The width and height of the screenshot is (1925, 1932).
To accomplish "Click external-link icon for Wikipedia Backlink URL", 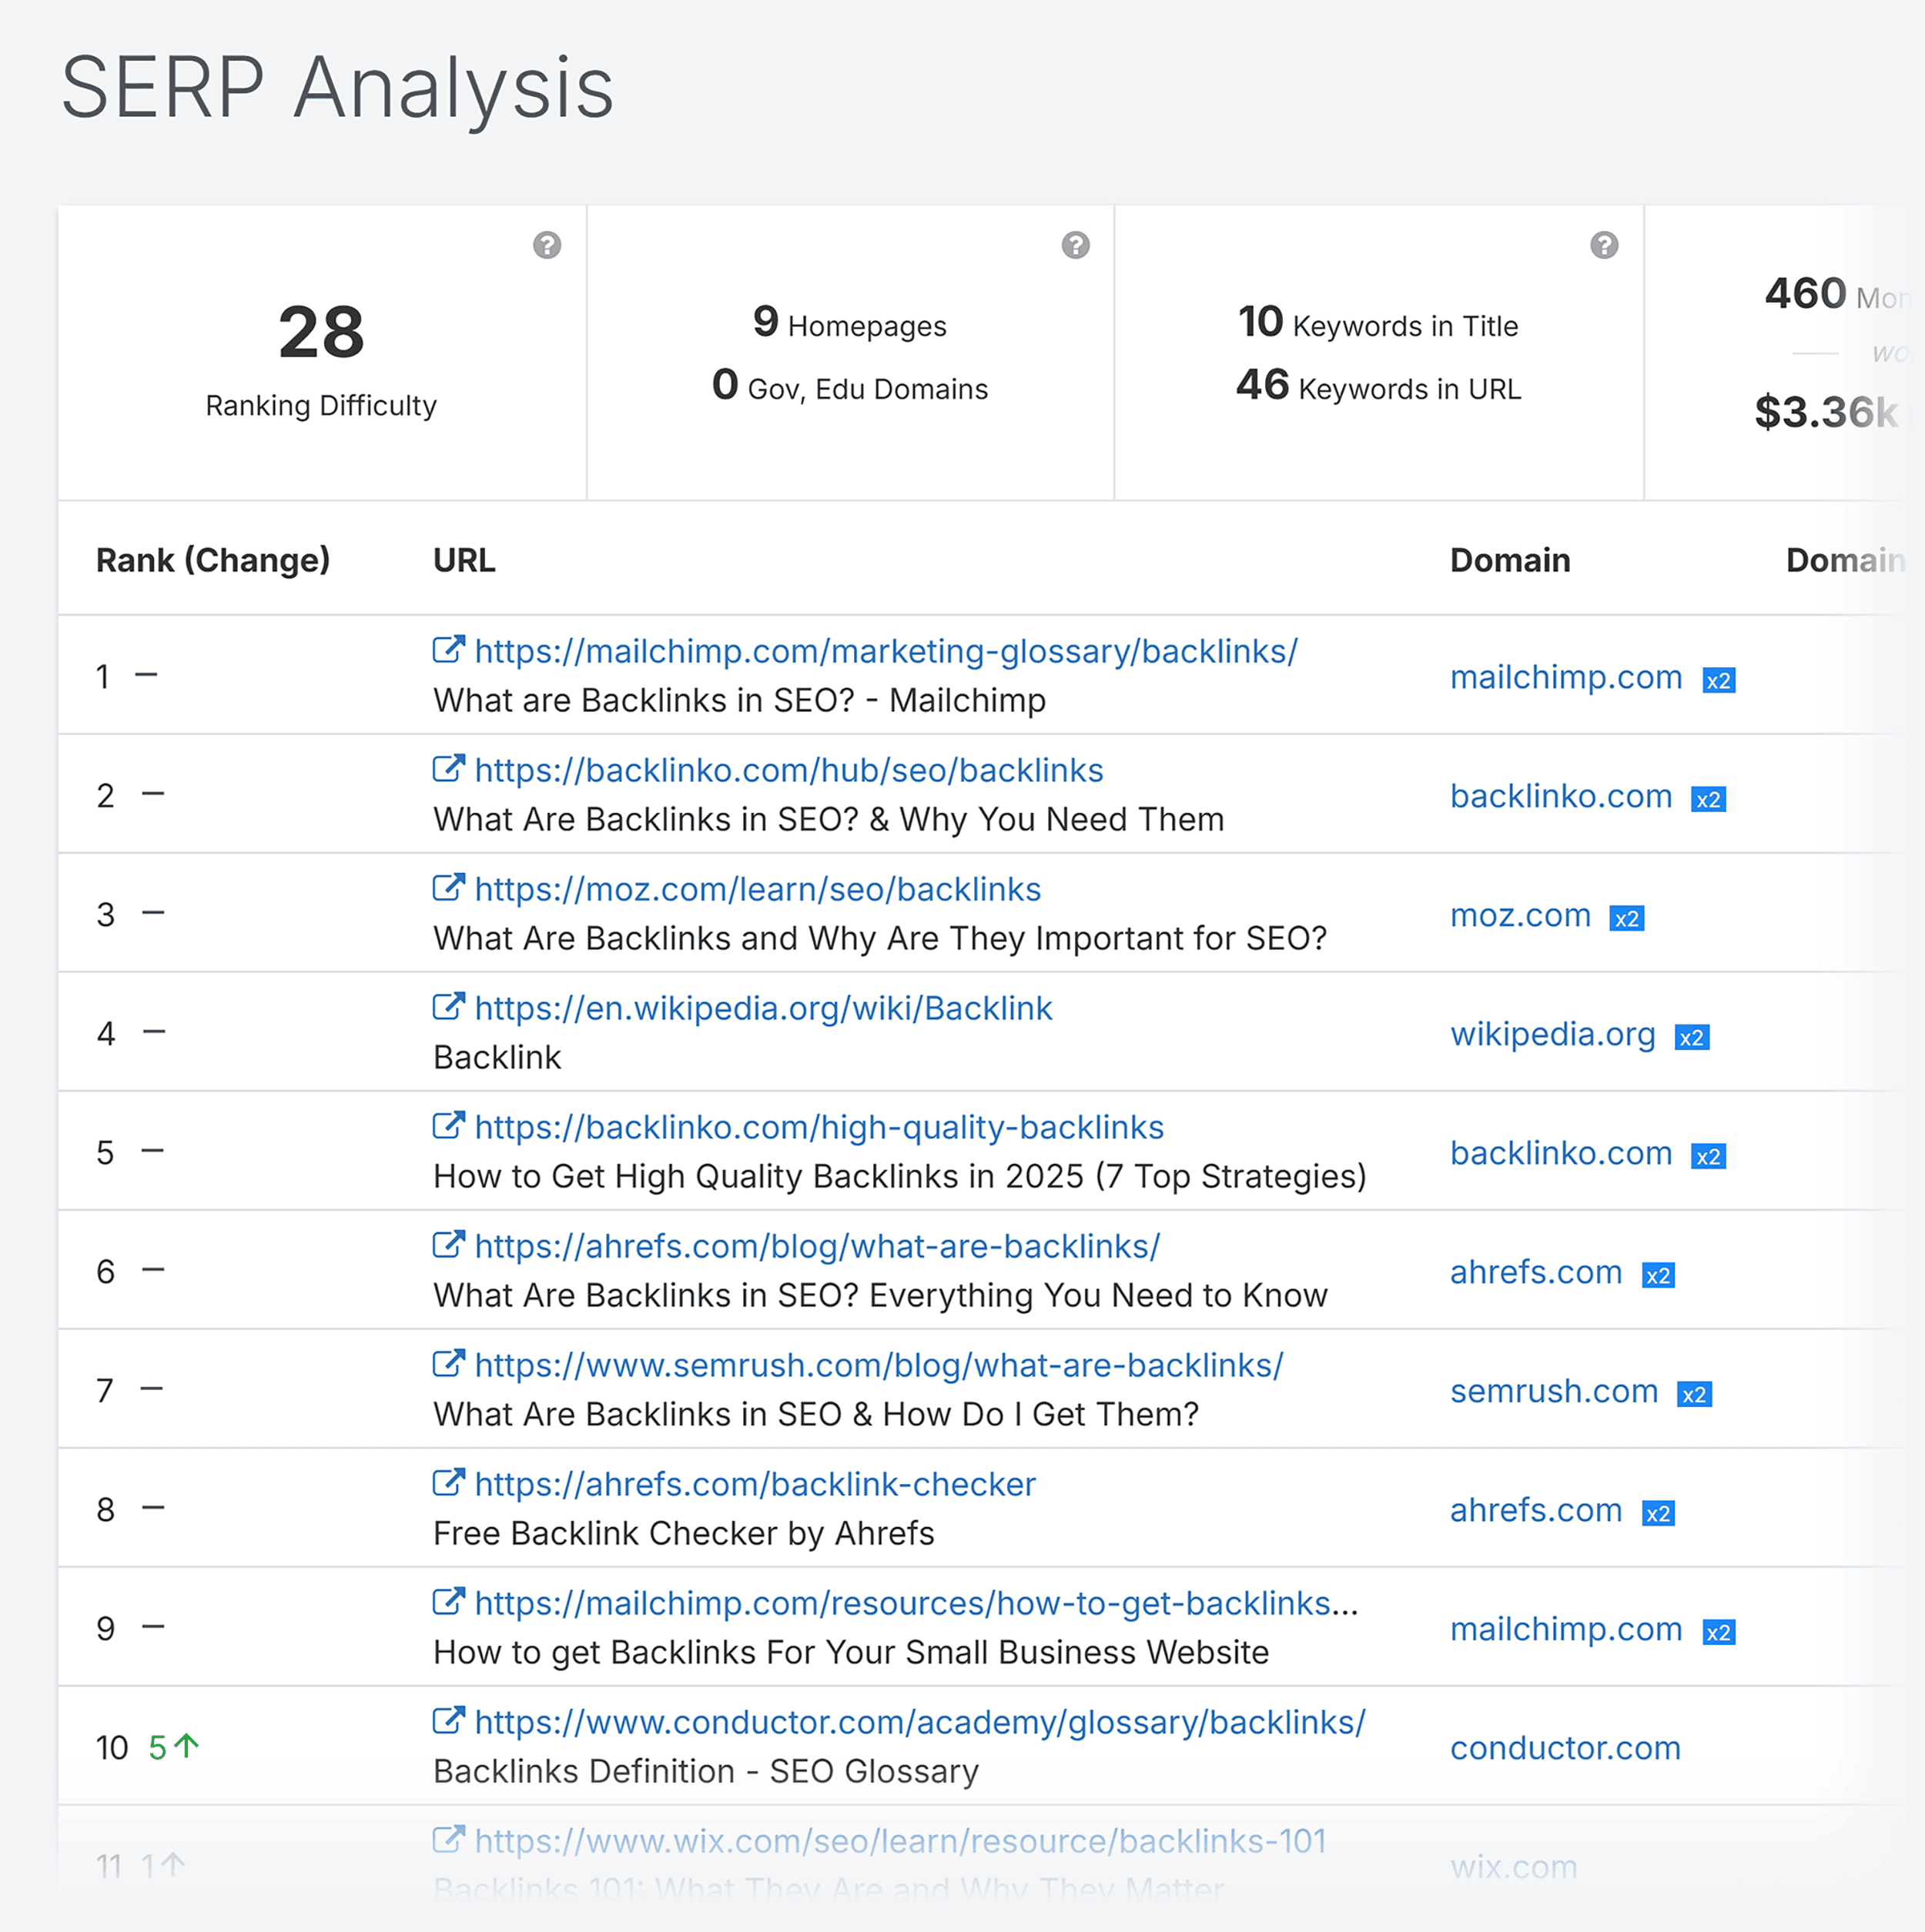I will (x=448, y=1007).
